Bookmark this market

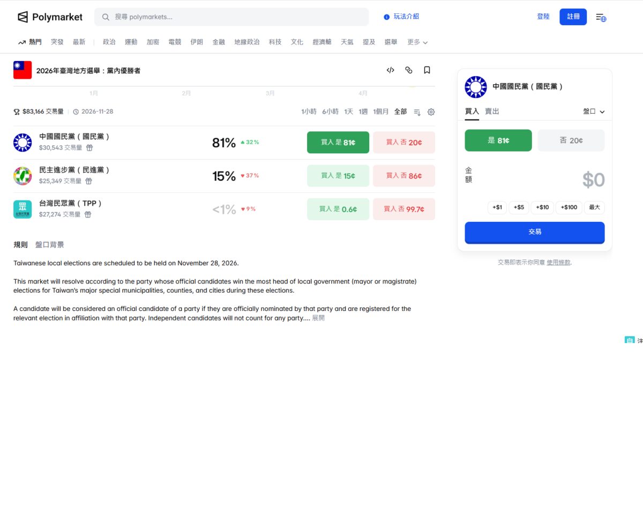[x=427, y=70]
